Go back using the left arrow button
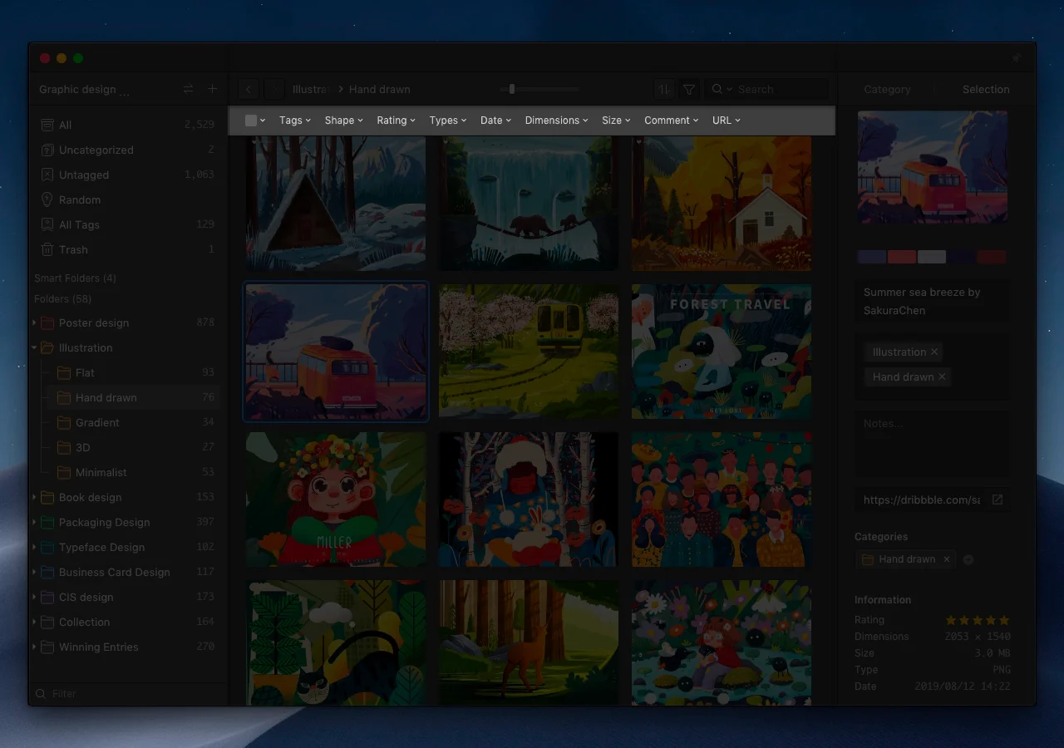The width and height of the screenshot is (1064, 748). click(248, 89)
